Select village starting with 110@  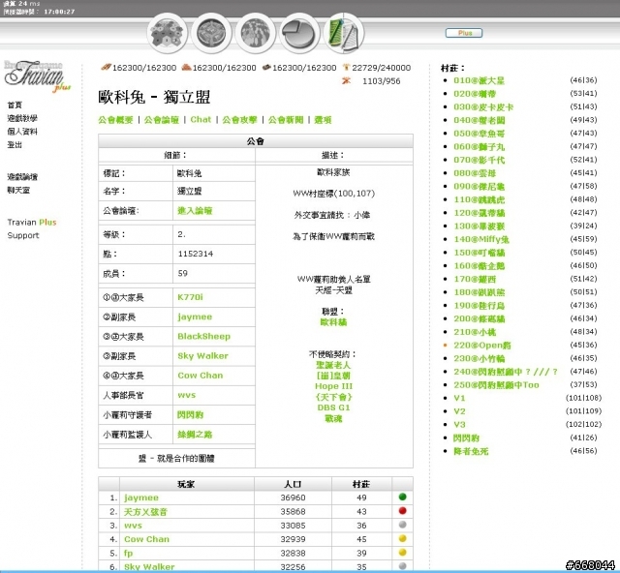coord(479,199)
